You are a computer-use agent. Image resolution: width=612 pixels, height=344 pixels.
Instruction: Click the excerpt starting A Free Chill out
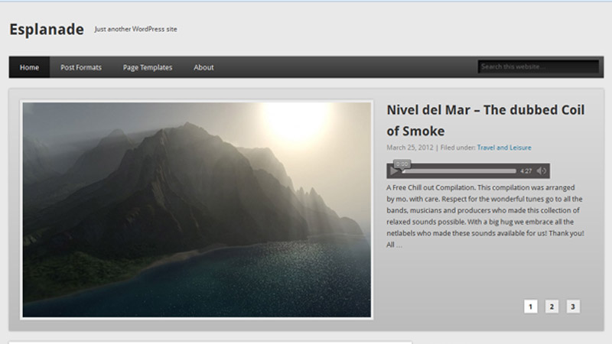pyautogui.click(x=485, y=216)
